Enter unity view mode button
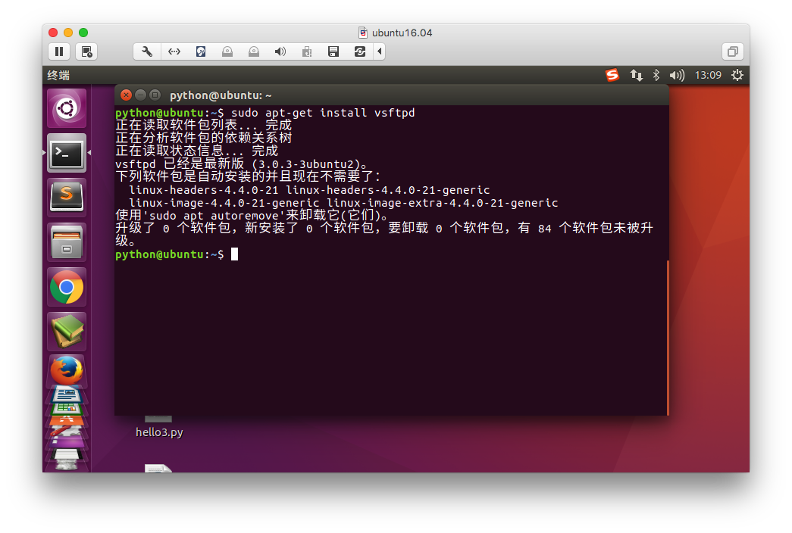This screenshot has width=792, height=533. (732, 51)
